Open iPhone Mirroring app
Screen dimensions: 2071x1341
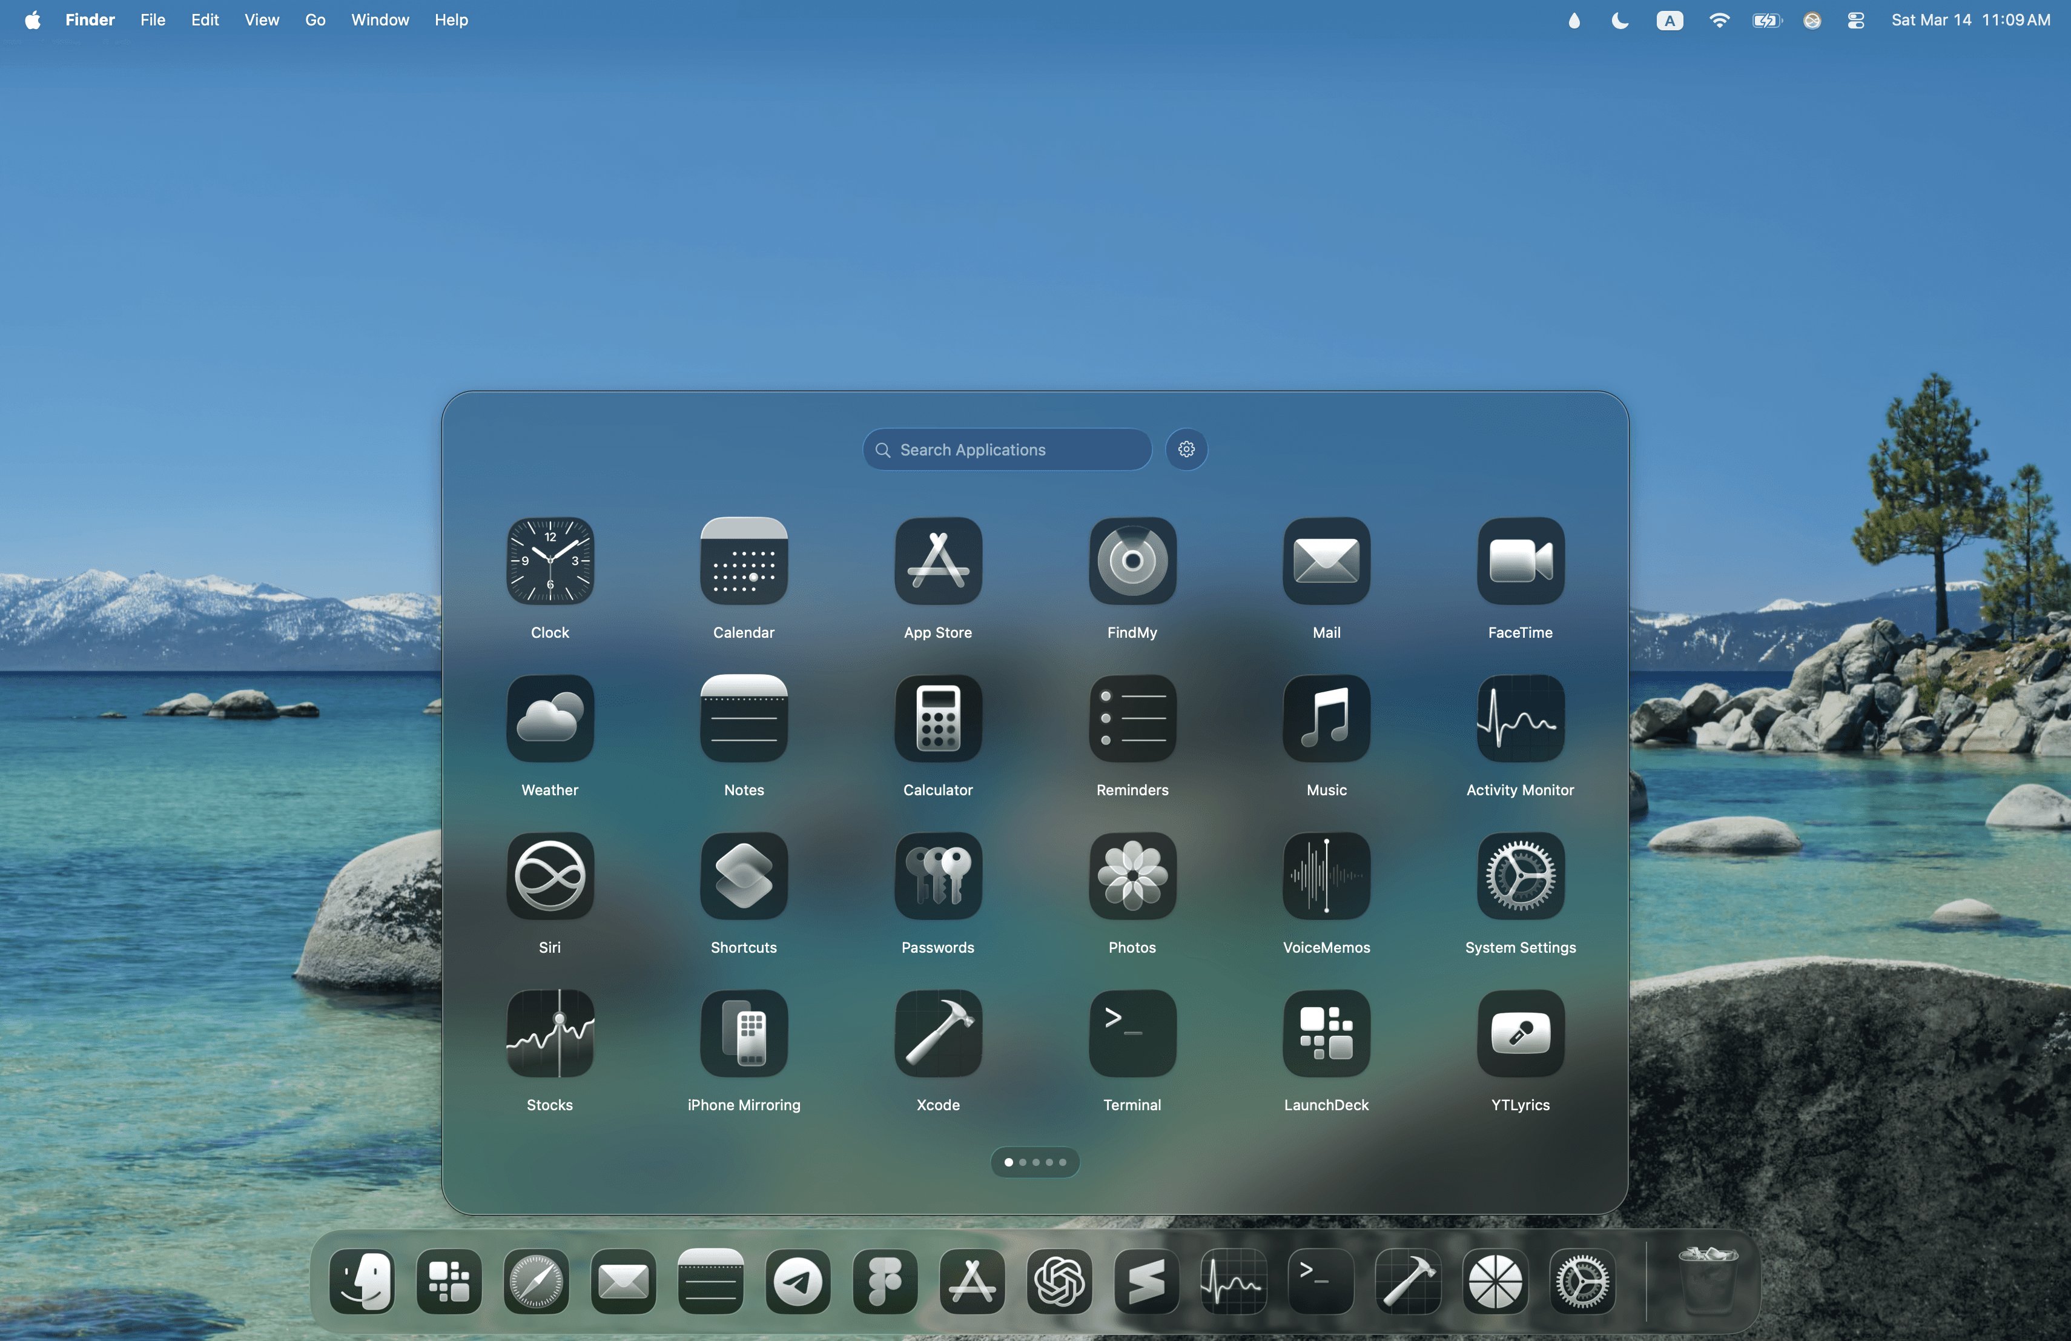(744, 1034)
